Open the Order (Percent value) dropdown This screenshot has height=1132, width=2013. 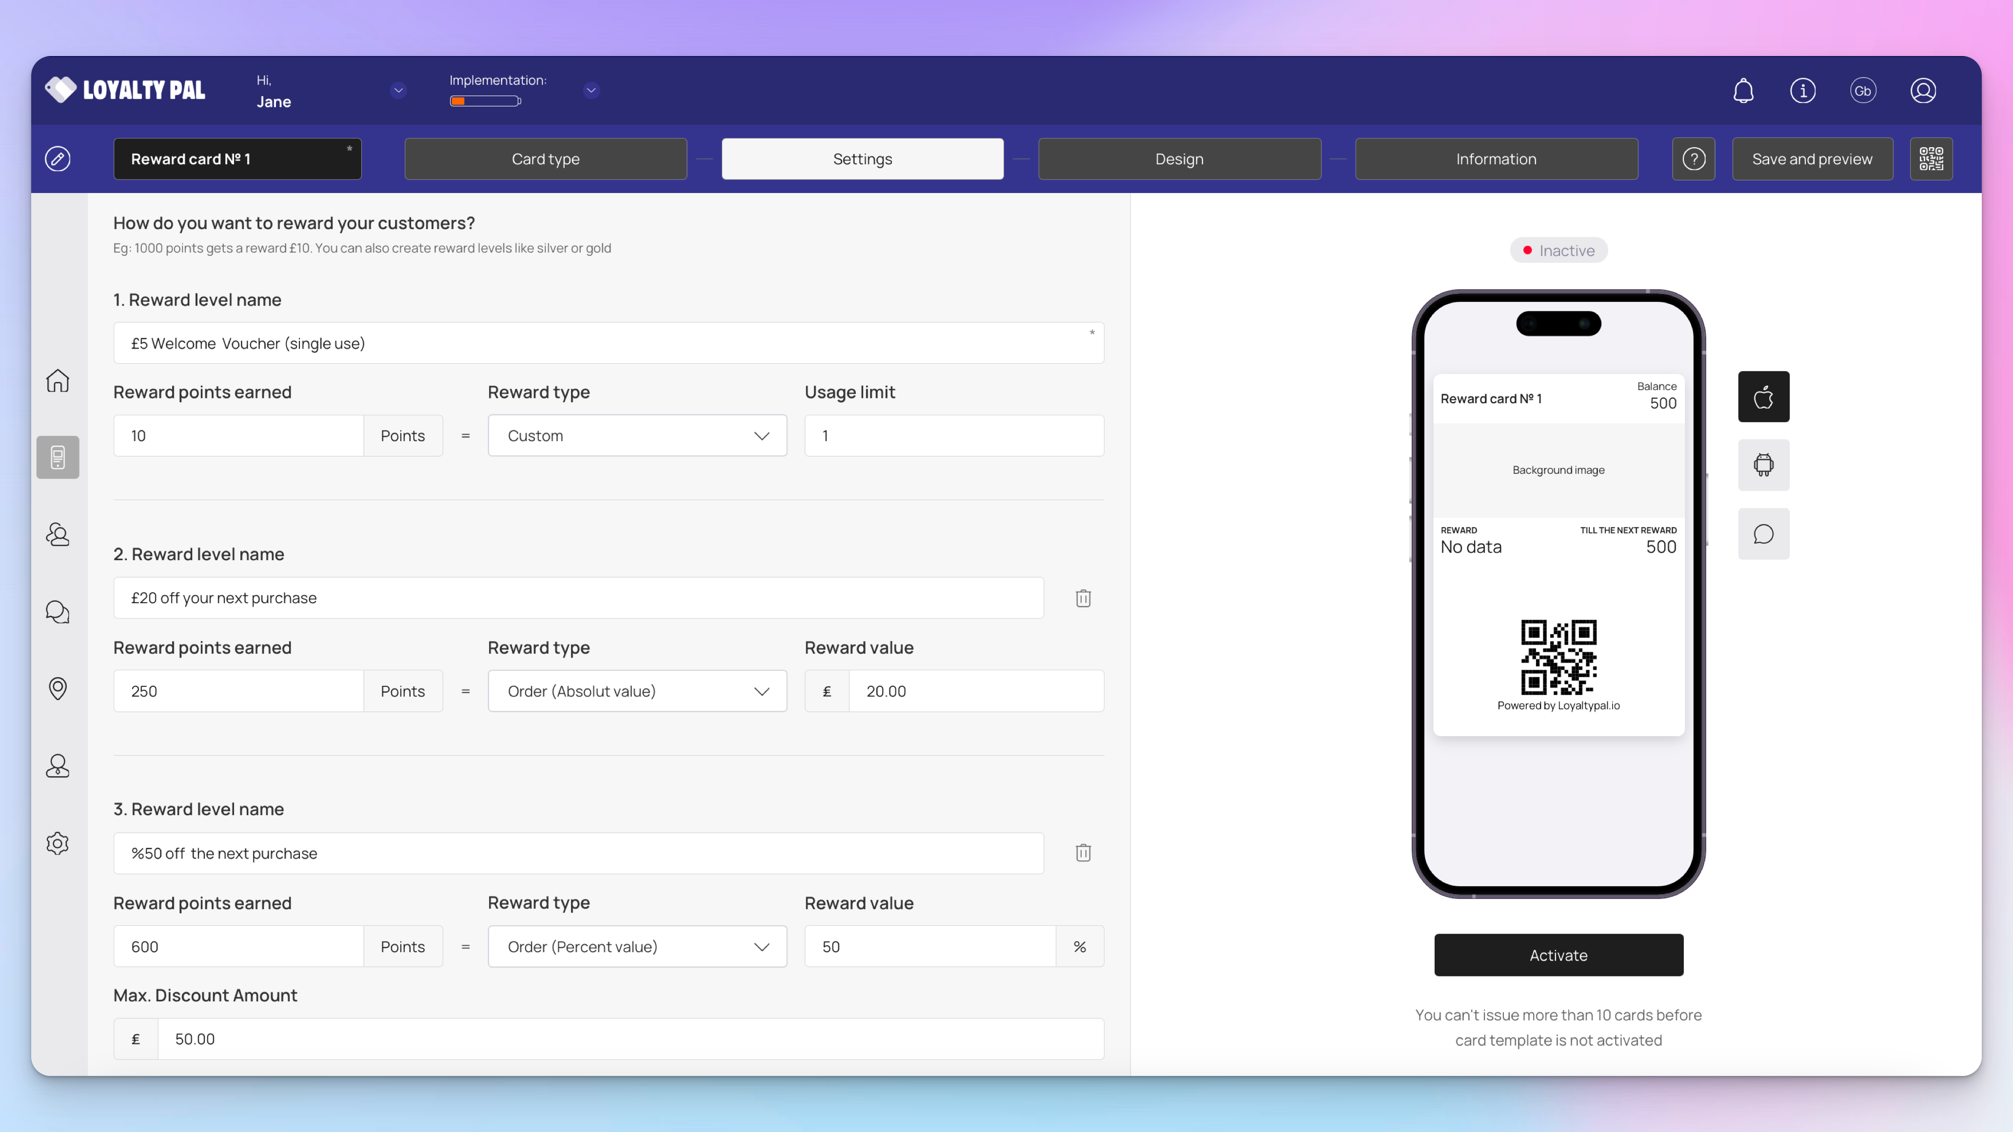(637, 947)
